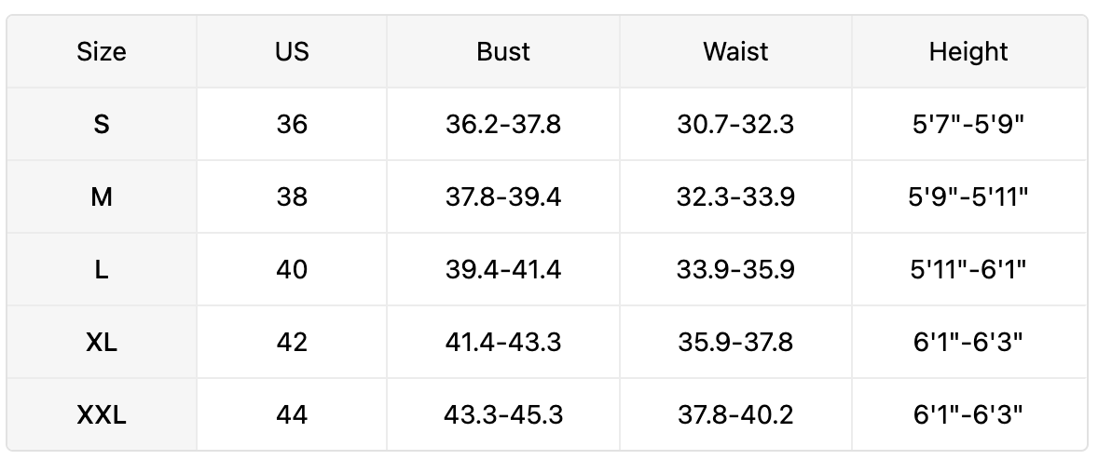Click the XL size row label

pos(102,343)
